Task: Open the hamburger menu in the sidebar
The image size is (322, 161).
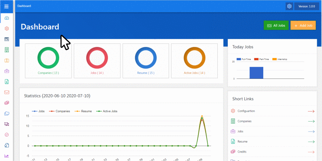Action: (6, 6)
